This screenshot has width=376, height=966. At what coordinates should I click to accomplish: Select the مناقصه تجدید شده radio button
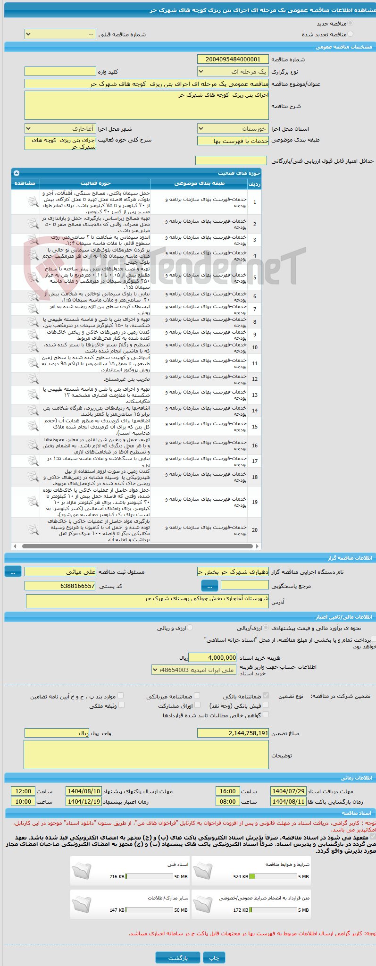(350, 34)
